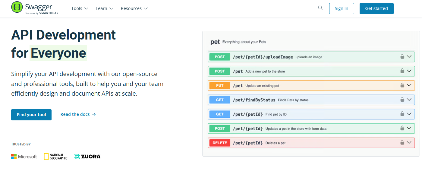Screen dimensions: 422x194
Task: Click the green POST badge for uploadImage
Action: 220,57
